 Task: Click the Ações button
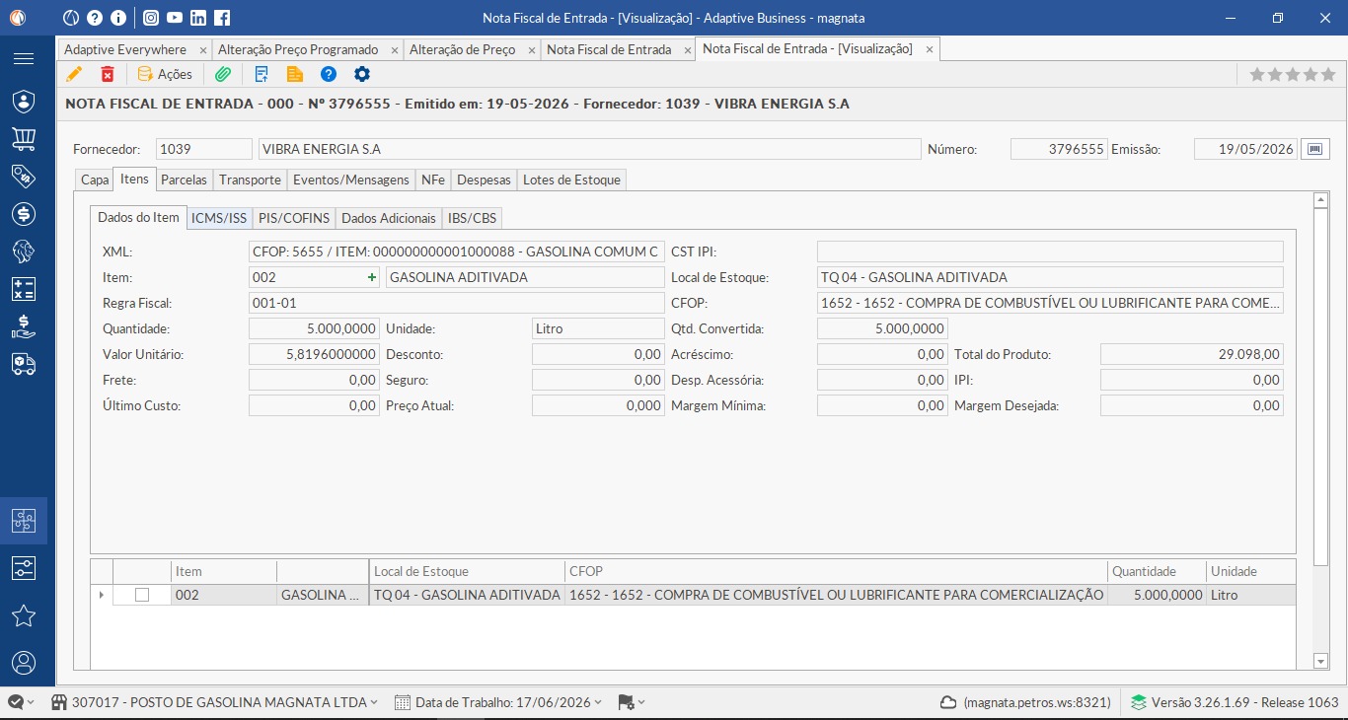pos(165,74)
